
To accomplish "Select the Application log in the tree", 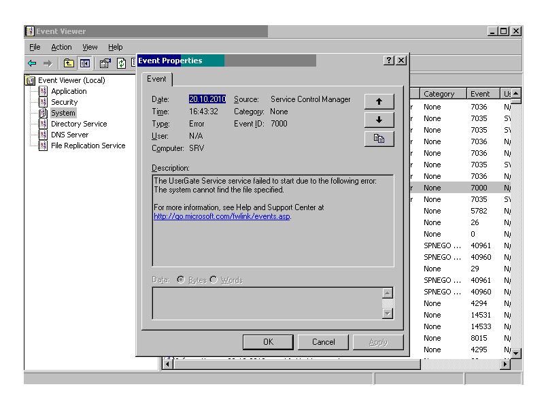I will tap(69, 91).
